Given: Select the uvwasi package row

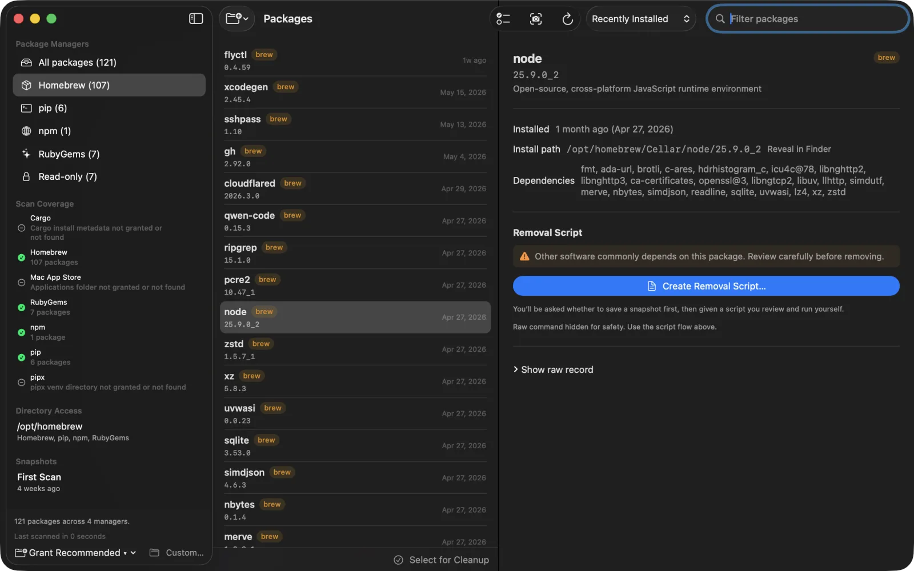Looking at the screenshot, I should [x=355, y=413].
